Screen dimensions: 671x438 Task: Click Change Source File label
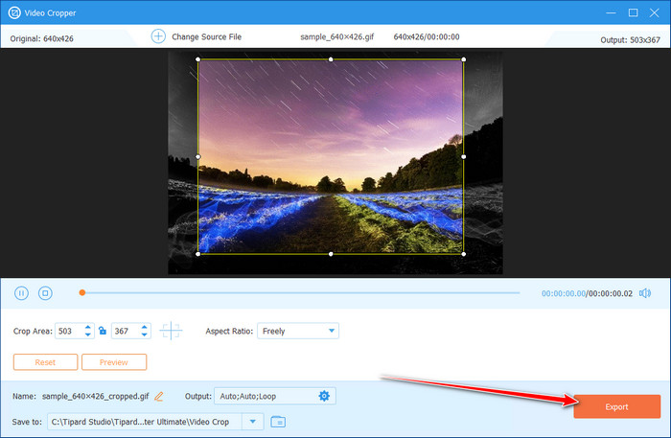[207, 36]
